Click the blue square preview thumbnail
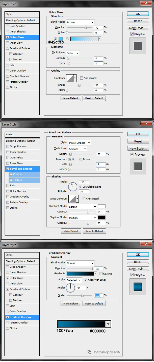Viewport: 154px width, 362px height. [x=138, y=287]
